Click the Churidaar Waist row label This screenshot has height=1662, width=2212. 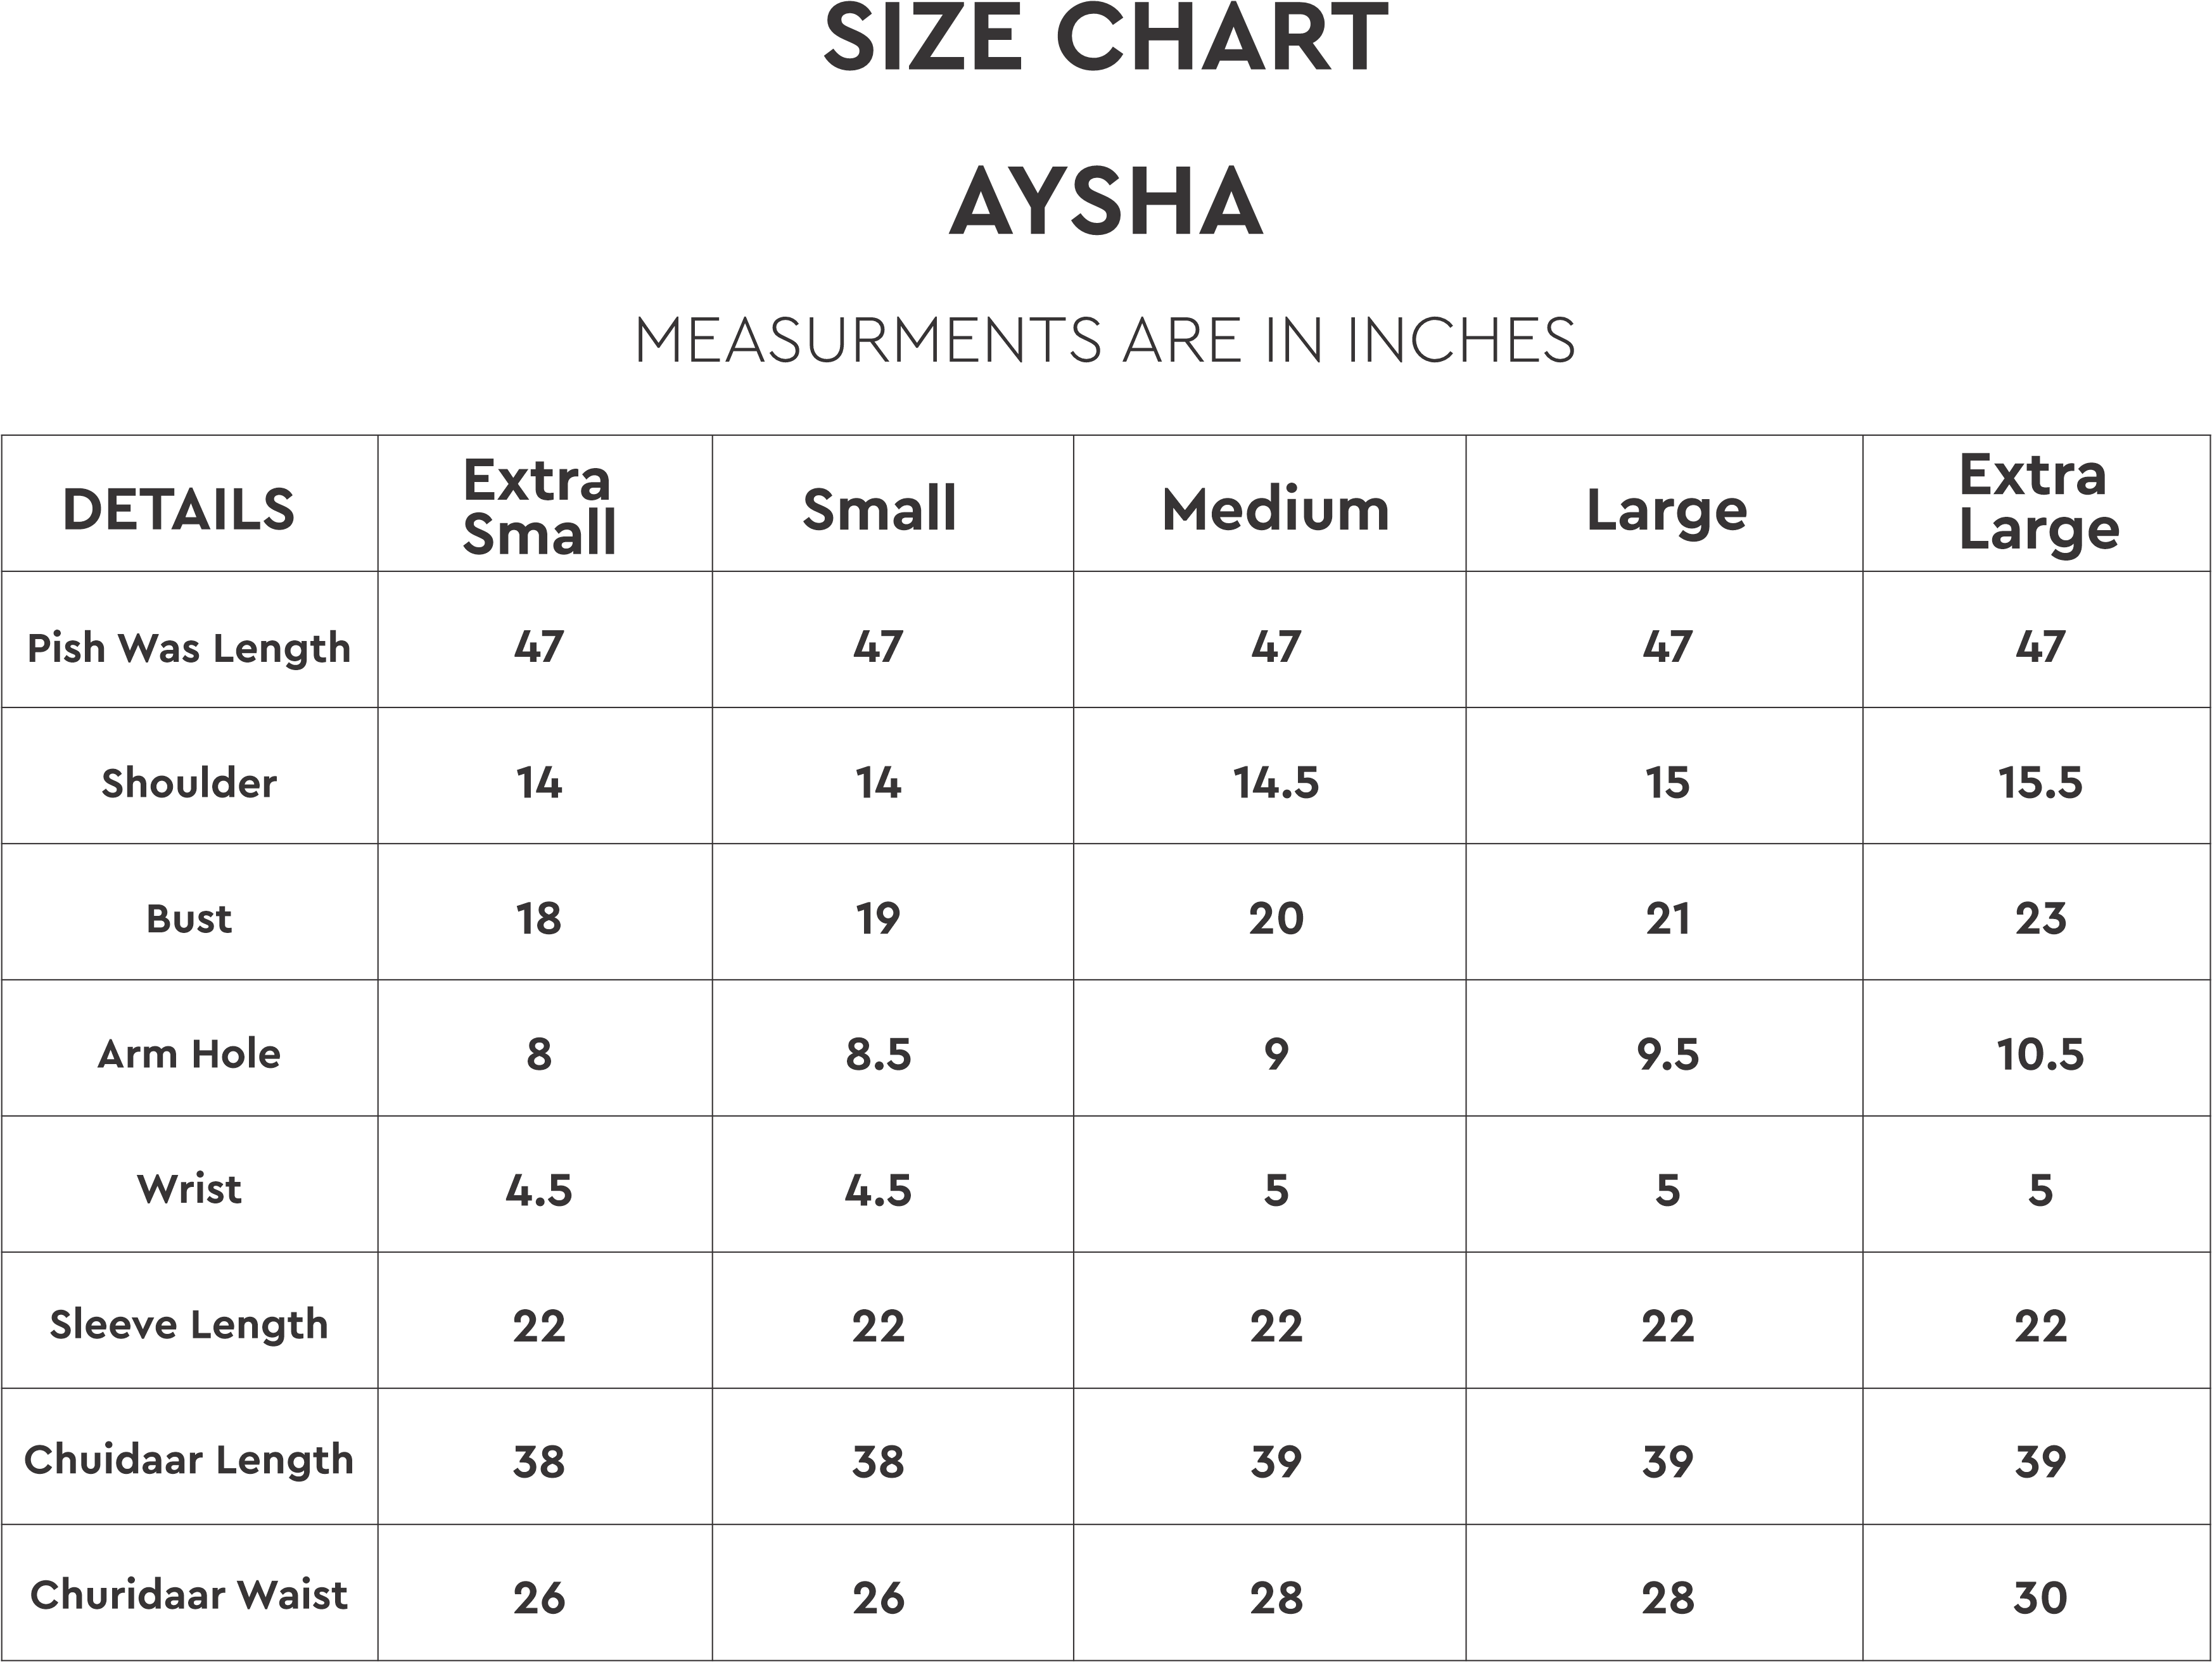189,1595
